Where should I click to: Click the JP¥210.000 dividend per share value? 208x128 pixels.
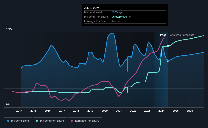pos(120,17)
